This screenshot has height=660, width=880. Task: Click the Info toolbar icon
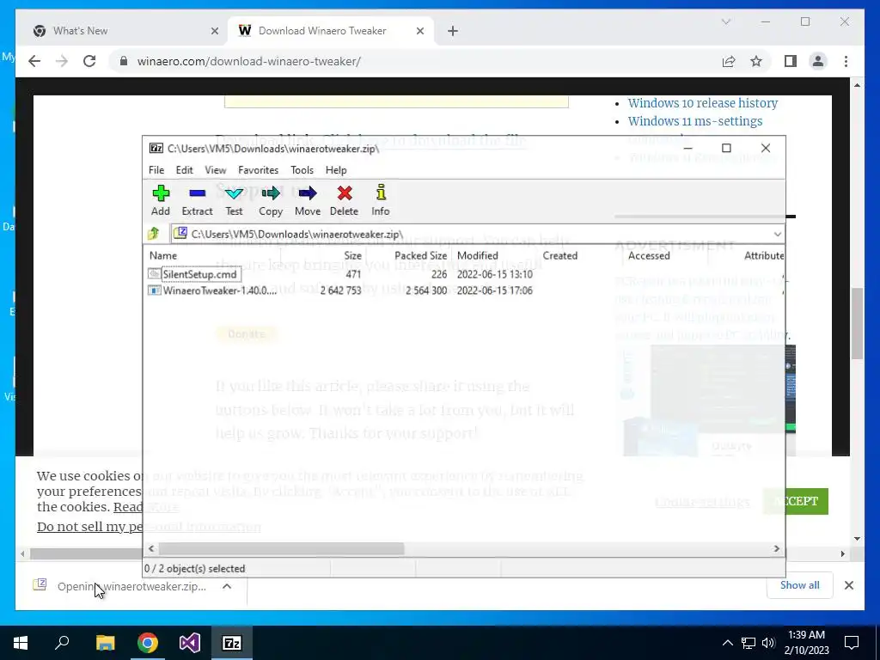(381, 200)
